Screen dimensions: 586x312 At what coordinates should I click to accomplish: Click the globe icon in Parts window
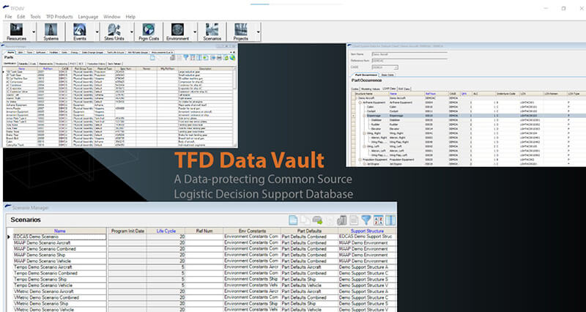[232, 58]
